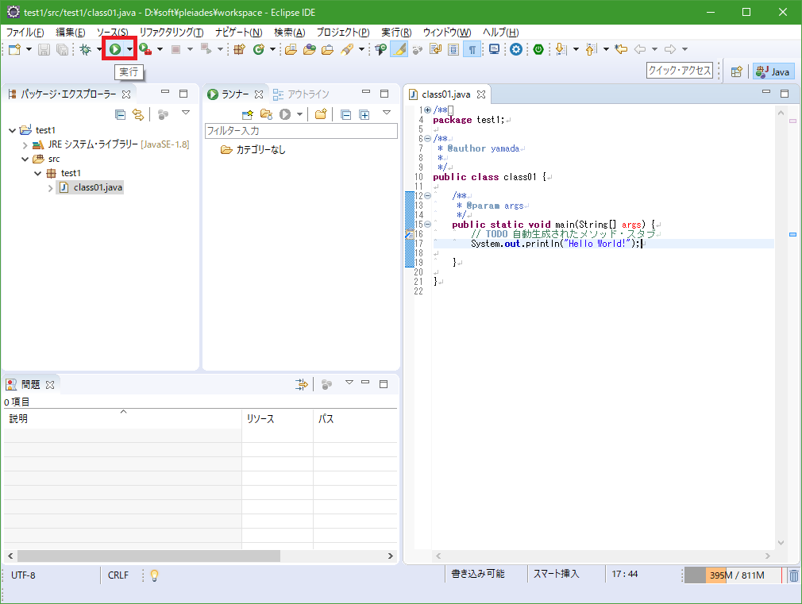Click the Open Perspective icon beside Java
The height and width of the screenshot is (604, 802).
pos(736,71)
